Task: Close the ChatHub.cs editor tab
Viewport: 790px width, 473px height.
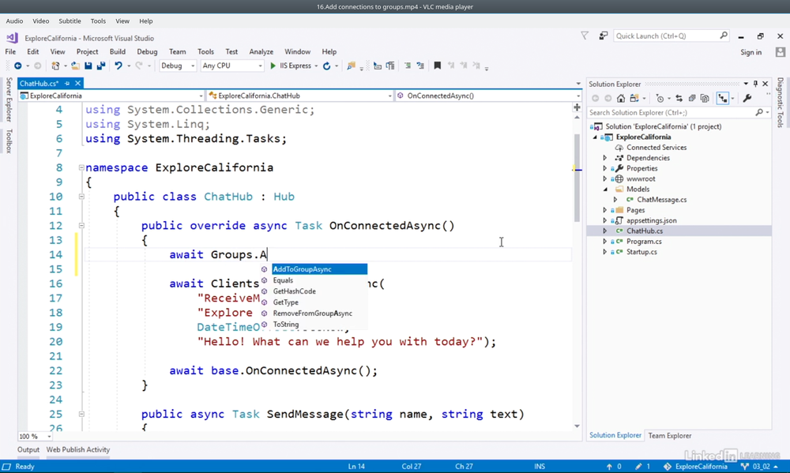Action: point(77,83)
